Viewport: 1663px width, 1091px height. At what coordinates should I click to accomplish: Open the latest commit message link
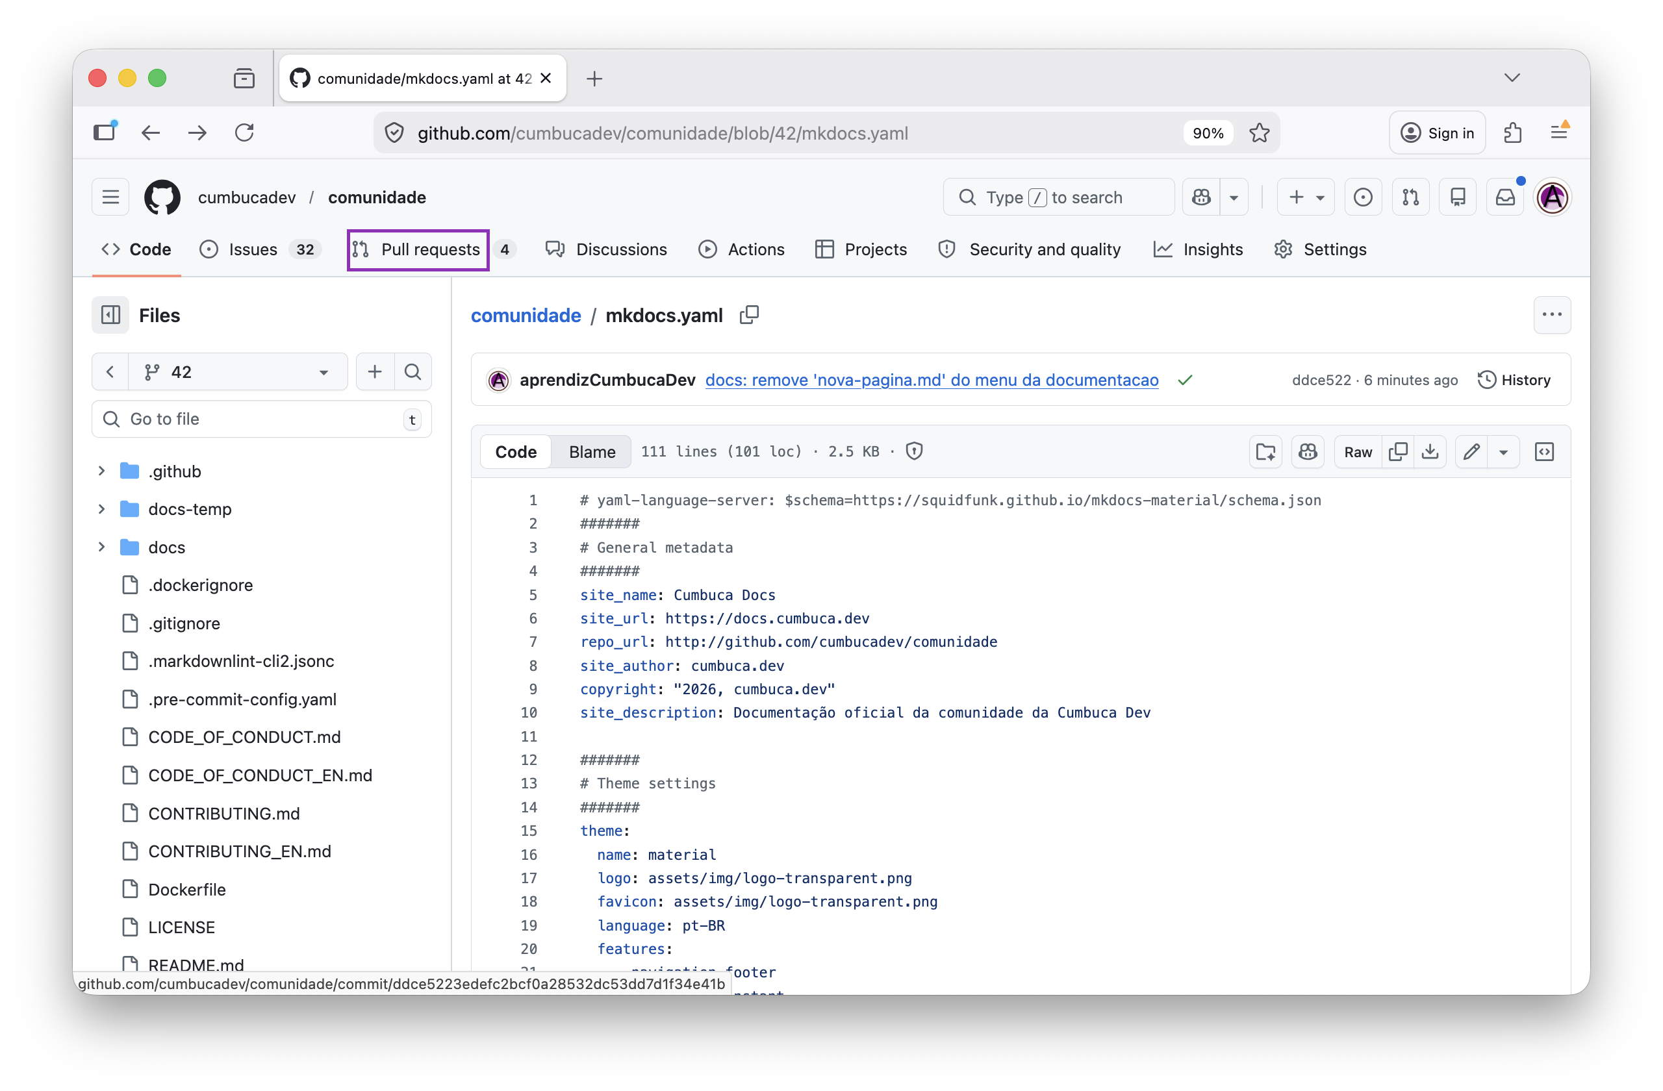pos(932,380)
